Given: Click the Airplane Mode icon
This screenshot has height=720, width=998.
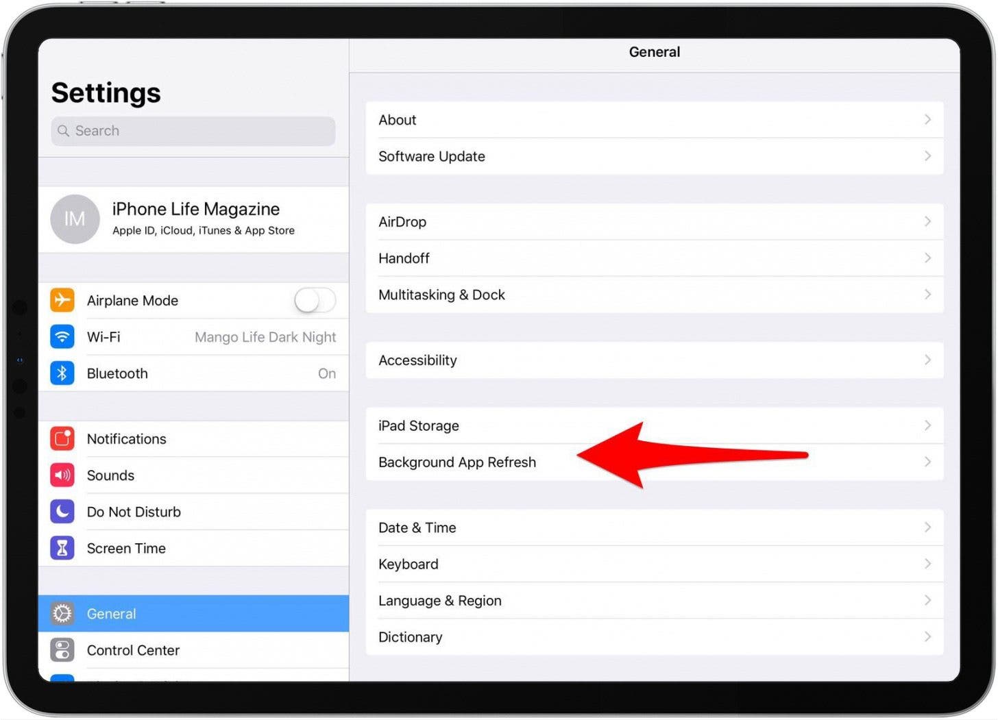Looking at the screenshot, I should (62, 300).
